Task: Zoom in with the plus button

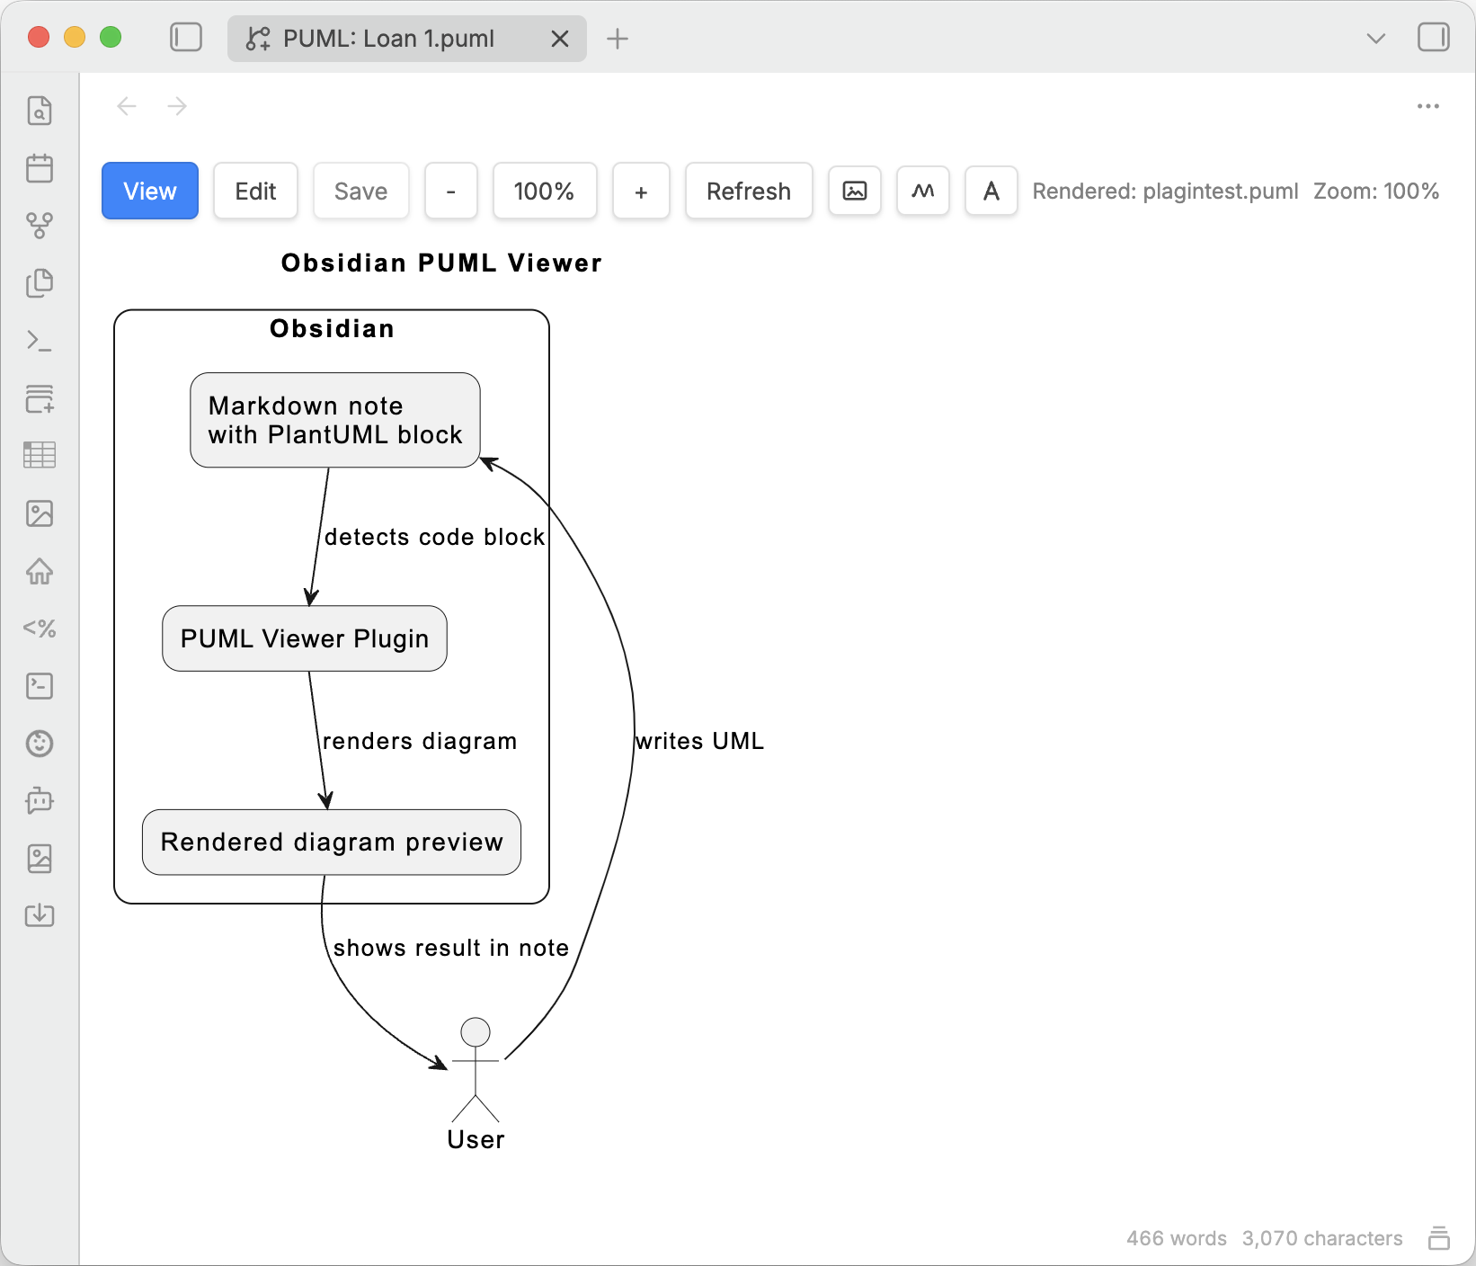Action: (x=641, y=191)
